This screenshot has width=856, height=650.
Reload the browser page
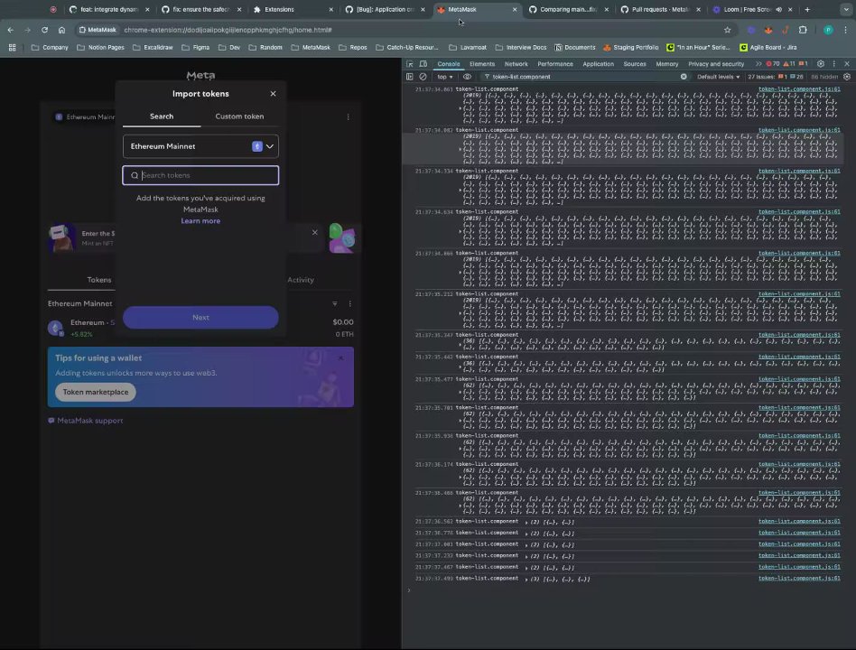(x=45, y=30)
